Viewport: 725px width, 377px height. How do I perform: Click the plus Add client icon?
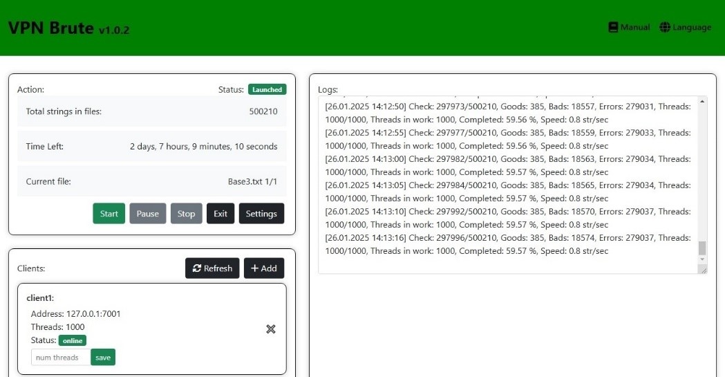click(254, 268)
